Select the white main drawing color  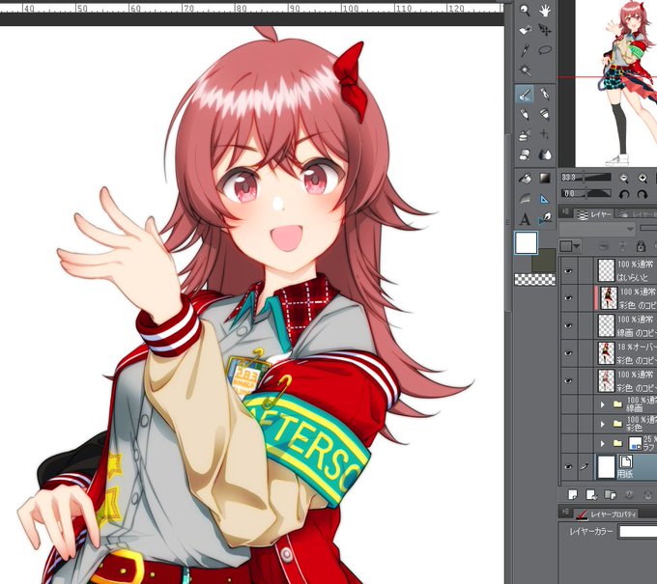coord(526,243)
